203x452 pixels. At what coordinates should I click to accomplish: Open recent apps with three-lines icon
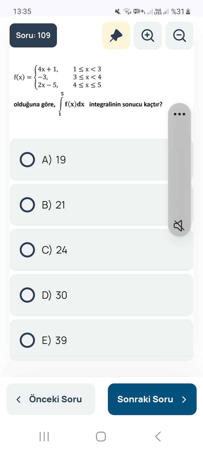click(44, 436)
